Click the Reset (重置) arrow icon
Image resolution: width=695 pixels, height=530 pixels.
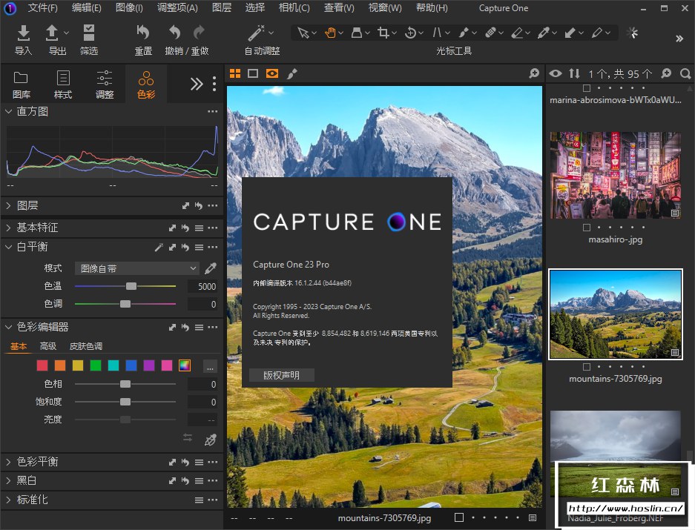[x=143, y=33]
